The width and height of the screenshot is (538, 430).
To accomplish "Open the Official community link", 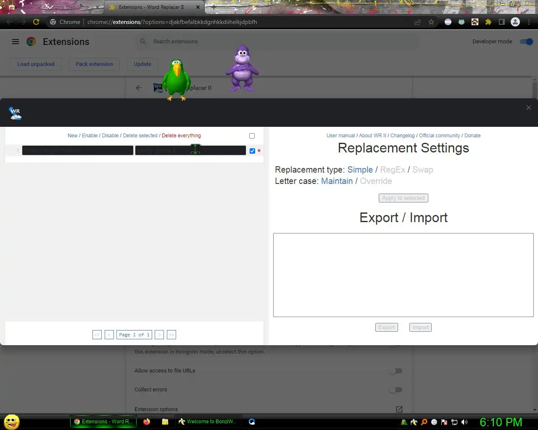I will click(439, 136).
